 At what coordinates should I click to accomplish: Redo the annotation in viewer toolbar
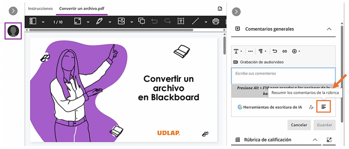(167, 21)
